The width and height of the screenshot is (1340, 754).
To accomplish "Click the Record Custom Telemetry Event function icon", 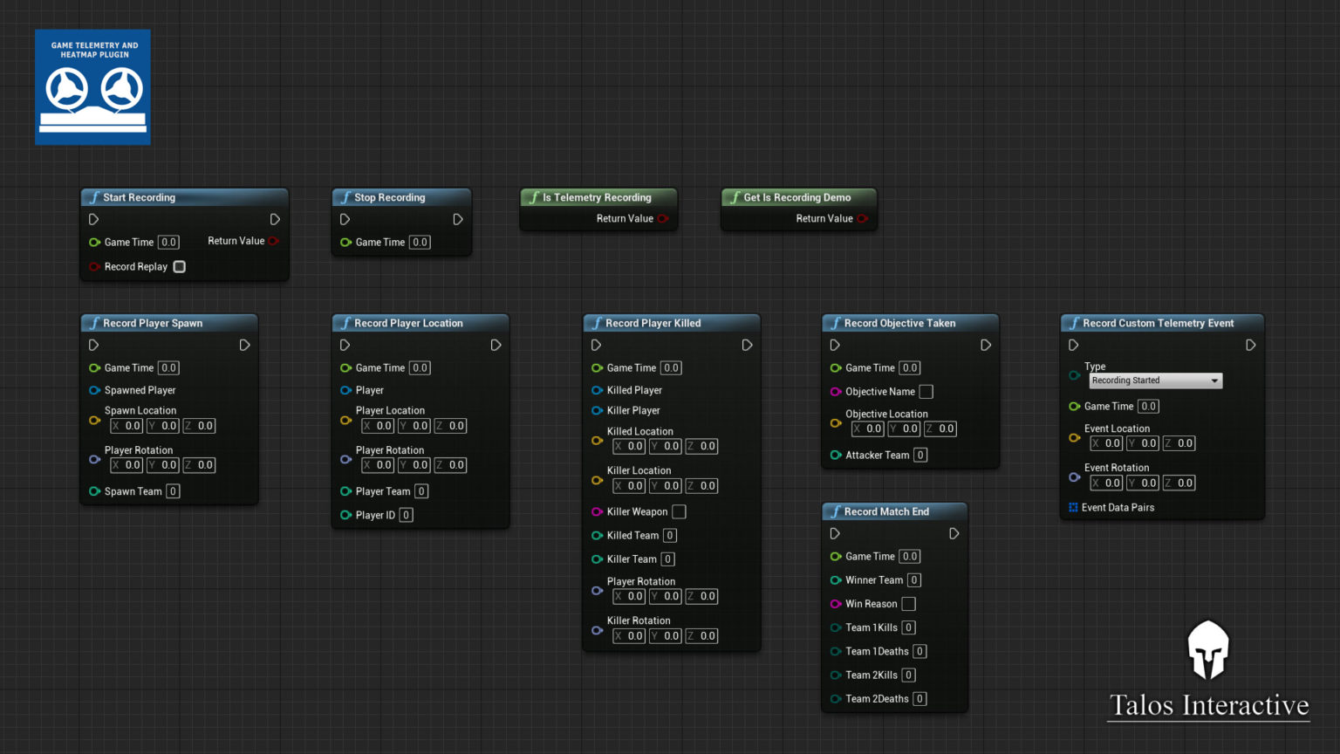I will [x=1074, y=323].
